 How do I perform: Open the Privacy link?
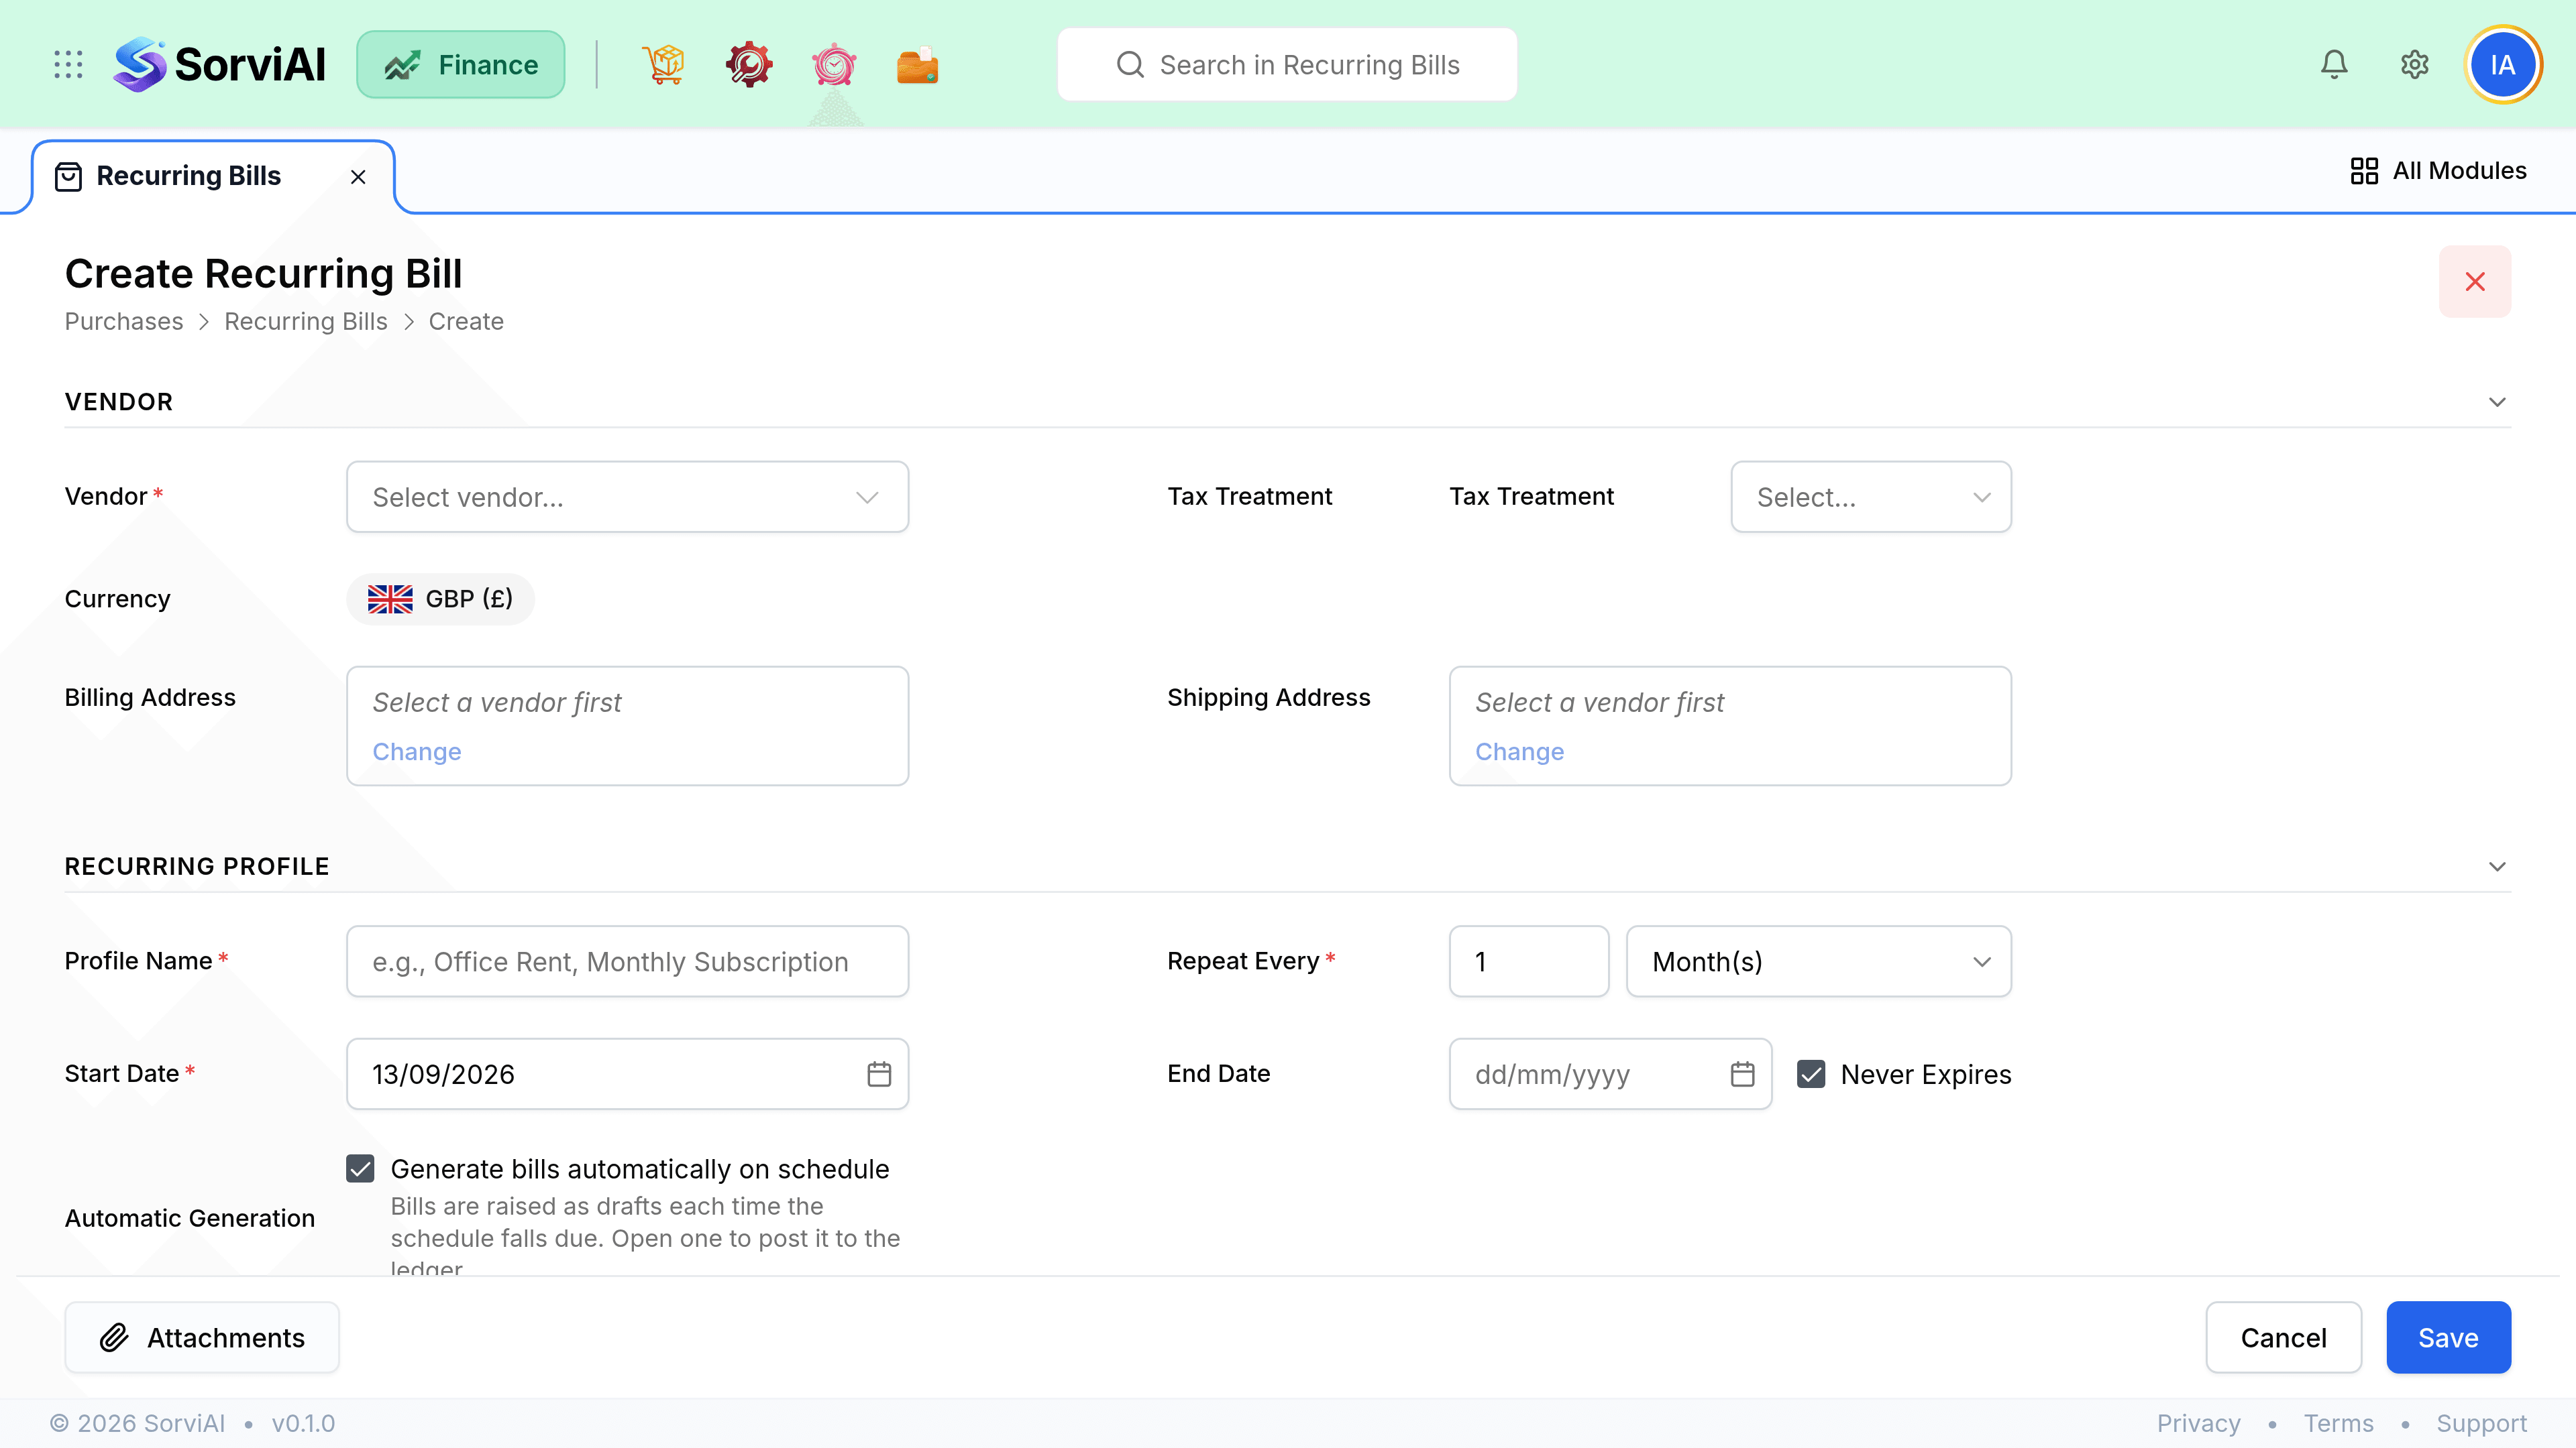click(x=2198, y=1423)
